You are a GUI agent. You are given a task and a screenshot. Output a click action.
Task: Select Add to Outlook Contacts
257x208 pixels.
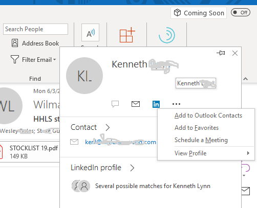point(208,115)
